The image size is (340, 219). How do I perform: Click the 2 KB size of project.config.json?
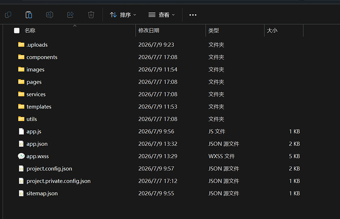coord(294,169)
